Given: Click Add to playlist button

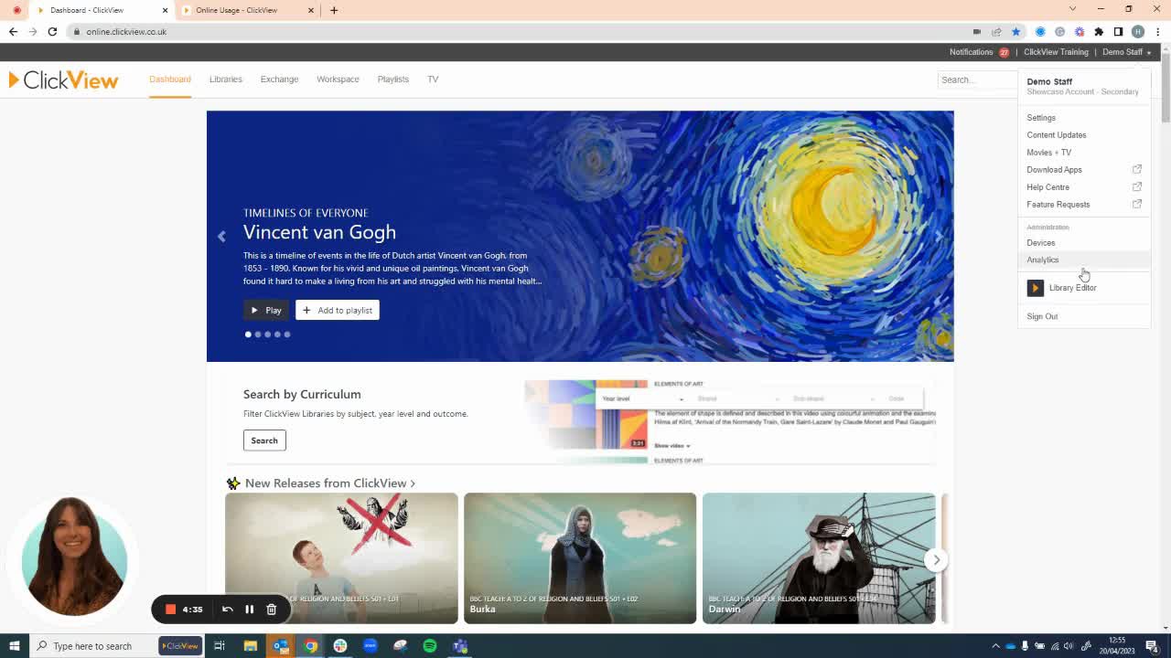Looking at the screenshot, I should point(338,311).
